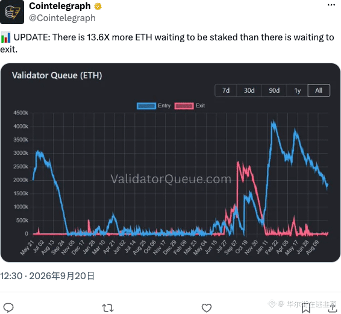Image resolution: width=341 pixels, height=314 pixels.
Task: Click the gold verified badge
Action: [x=98, y=6]
